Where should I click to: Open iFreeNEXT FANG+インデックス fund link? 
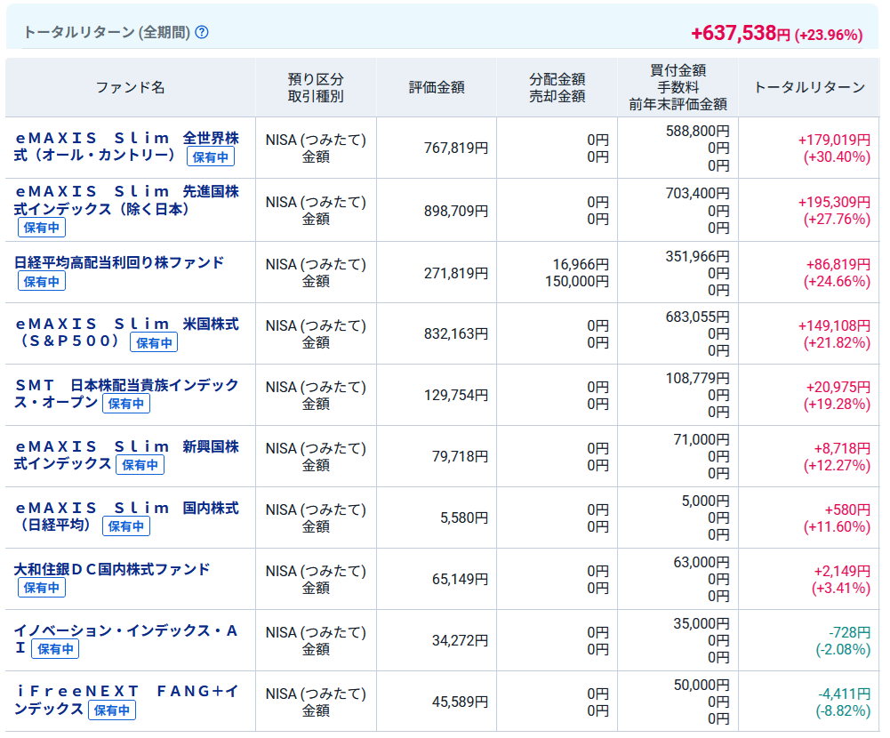(x=126, y=700)
